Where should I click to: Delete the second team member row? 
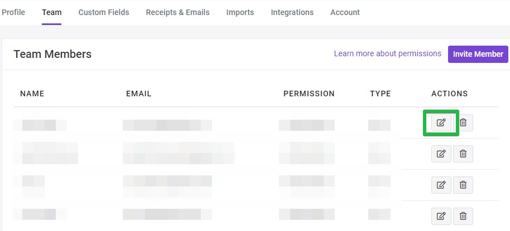(463, 154)
